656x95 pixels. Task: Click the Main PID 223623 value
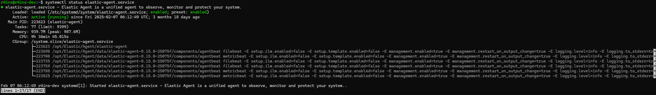57,22
